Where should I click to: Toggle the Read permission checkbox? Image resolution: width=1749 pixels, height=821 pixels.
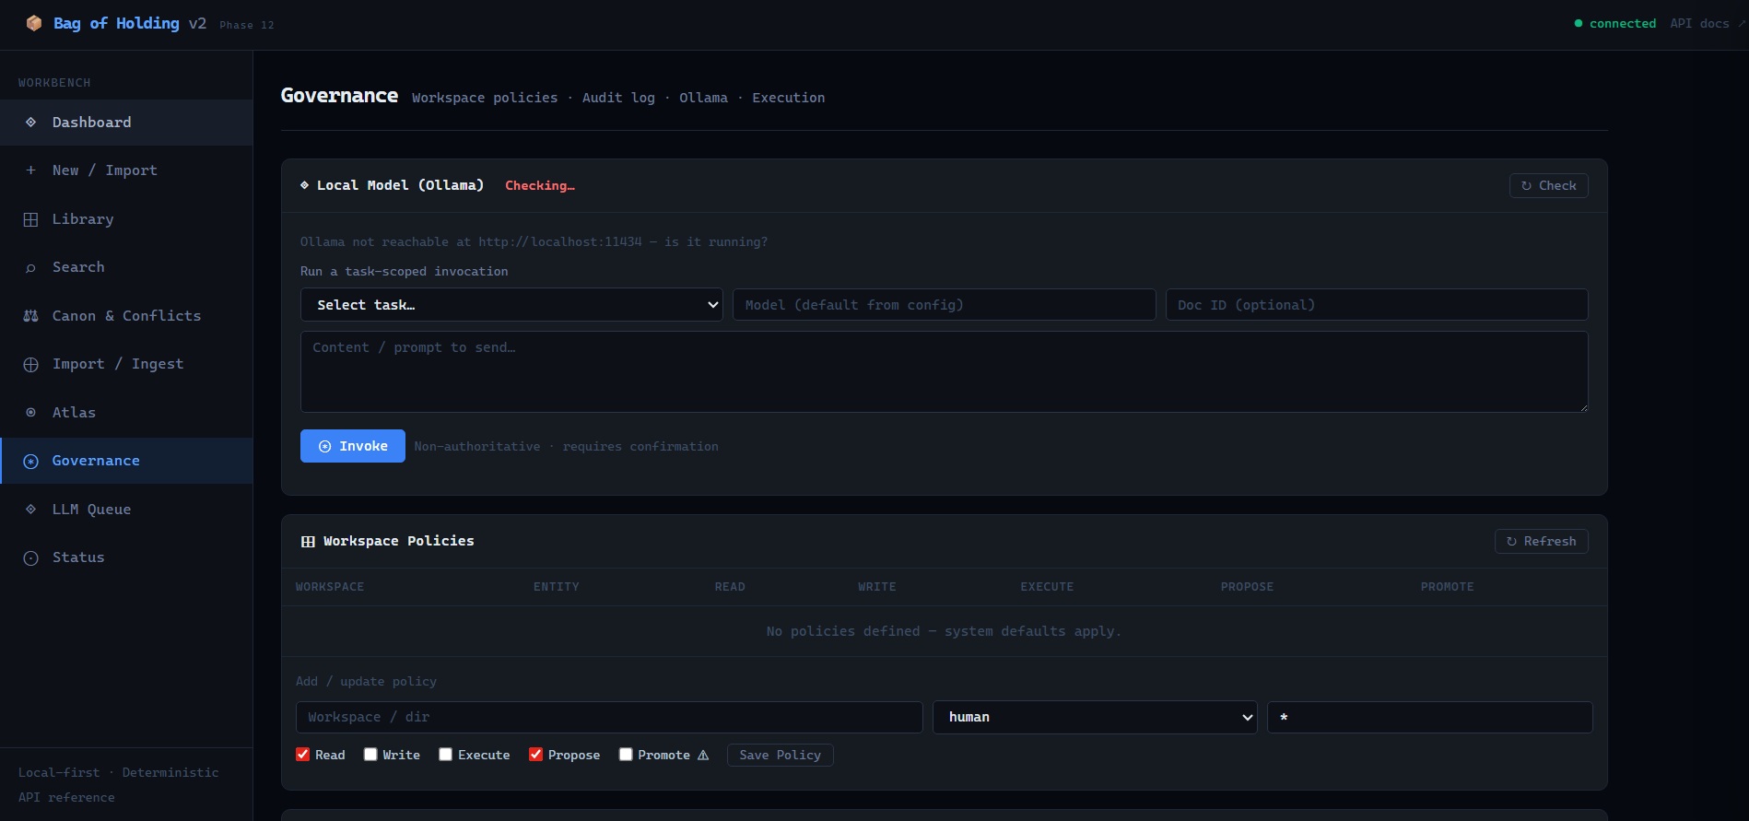(x=302, y=755)
